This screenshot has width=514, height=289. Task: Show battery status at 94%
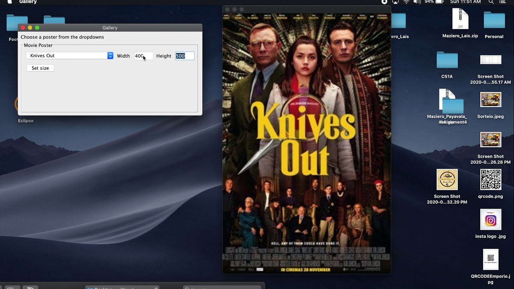click(x=434, y=2)
